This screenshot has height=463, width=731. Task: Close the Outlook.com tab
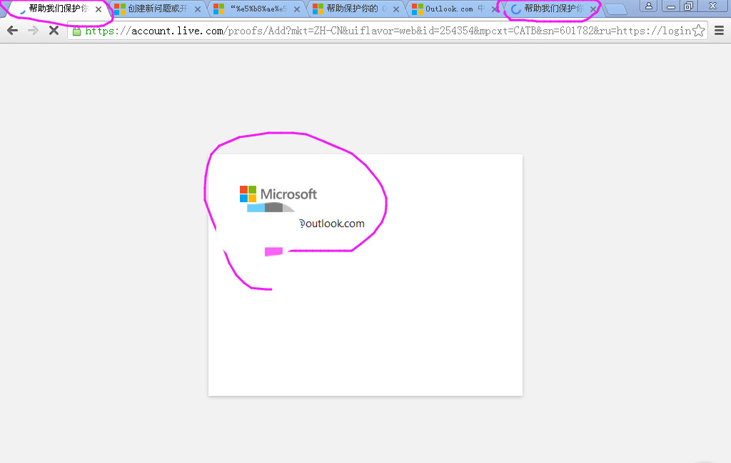(495, 9)
